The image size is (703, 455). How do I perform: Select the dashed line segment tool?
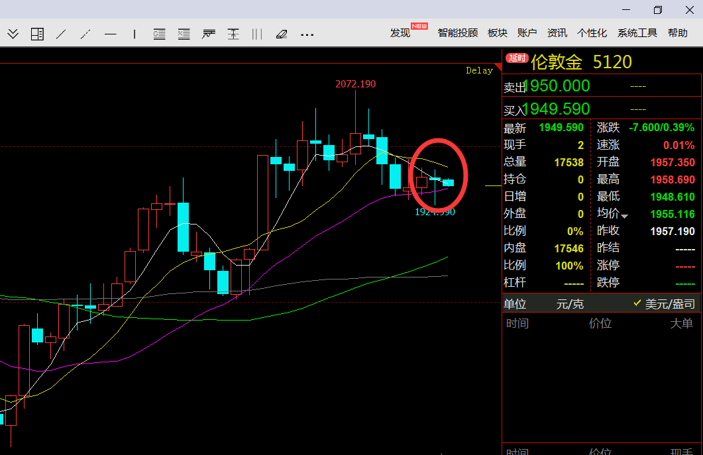click(85, 34)
